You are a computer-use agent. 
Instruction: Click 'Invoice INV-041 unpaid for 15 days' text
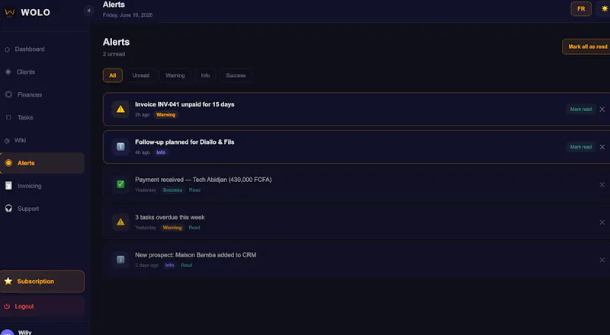[x=185, y=104]
